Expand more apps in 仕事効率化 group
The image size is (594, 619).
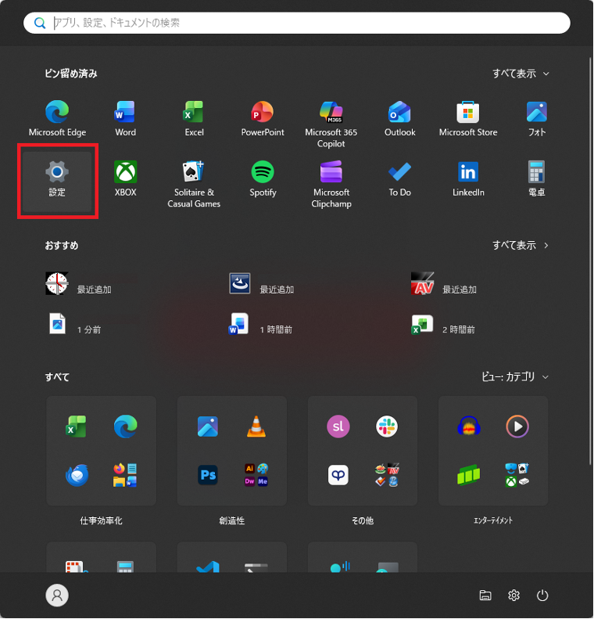[x=125, y=475]
